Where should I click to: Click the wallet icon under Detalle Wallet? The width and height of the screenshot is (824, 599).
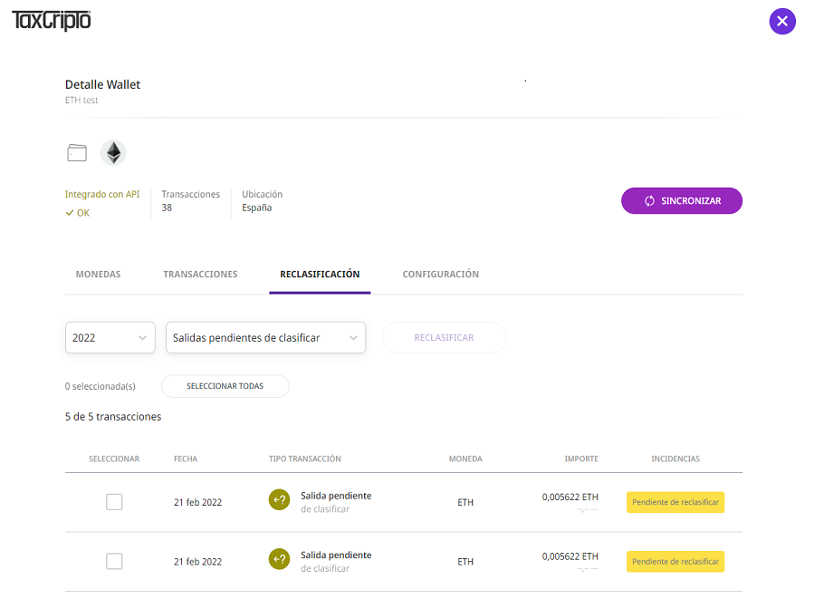(77, 153)
